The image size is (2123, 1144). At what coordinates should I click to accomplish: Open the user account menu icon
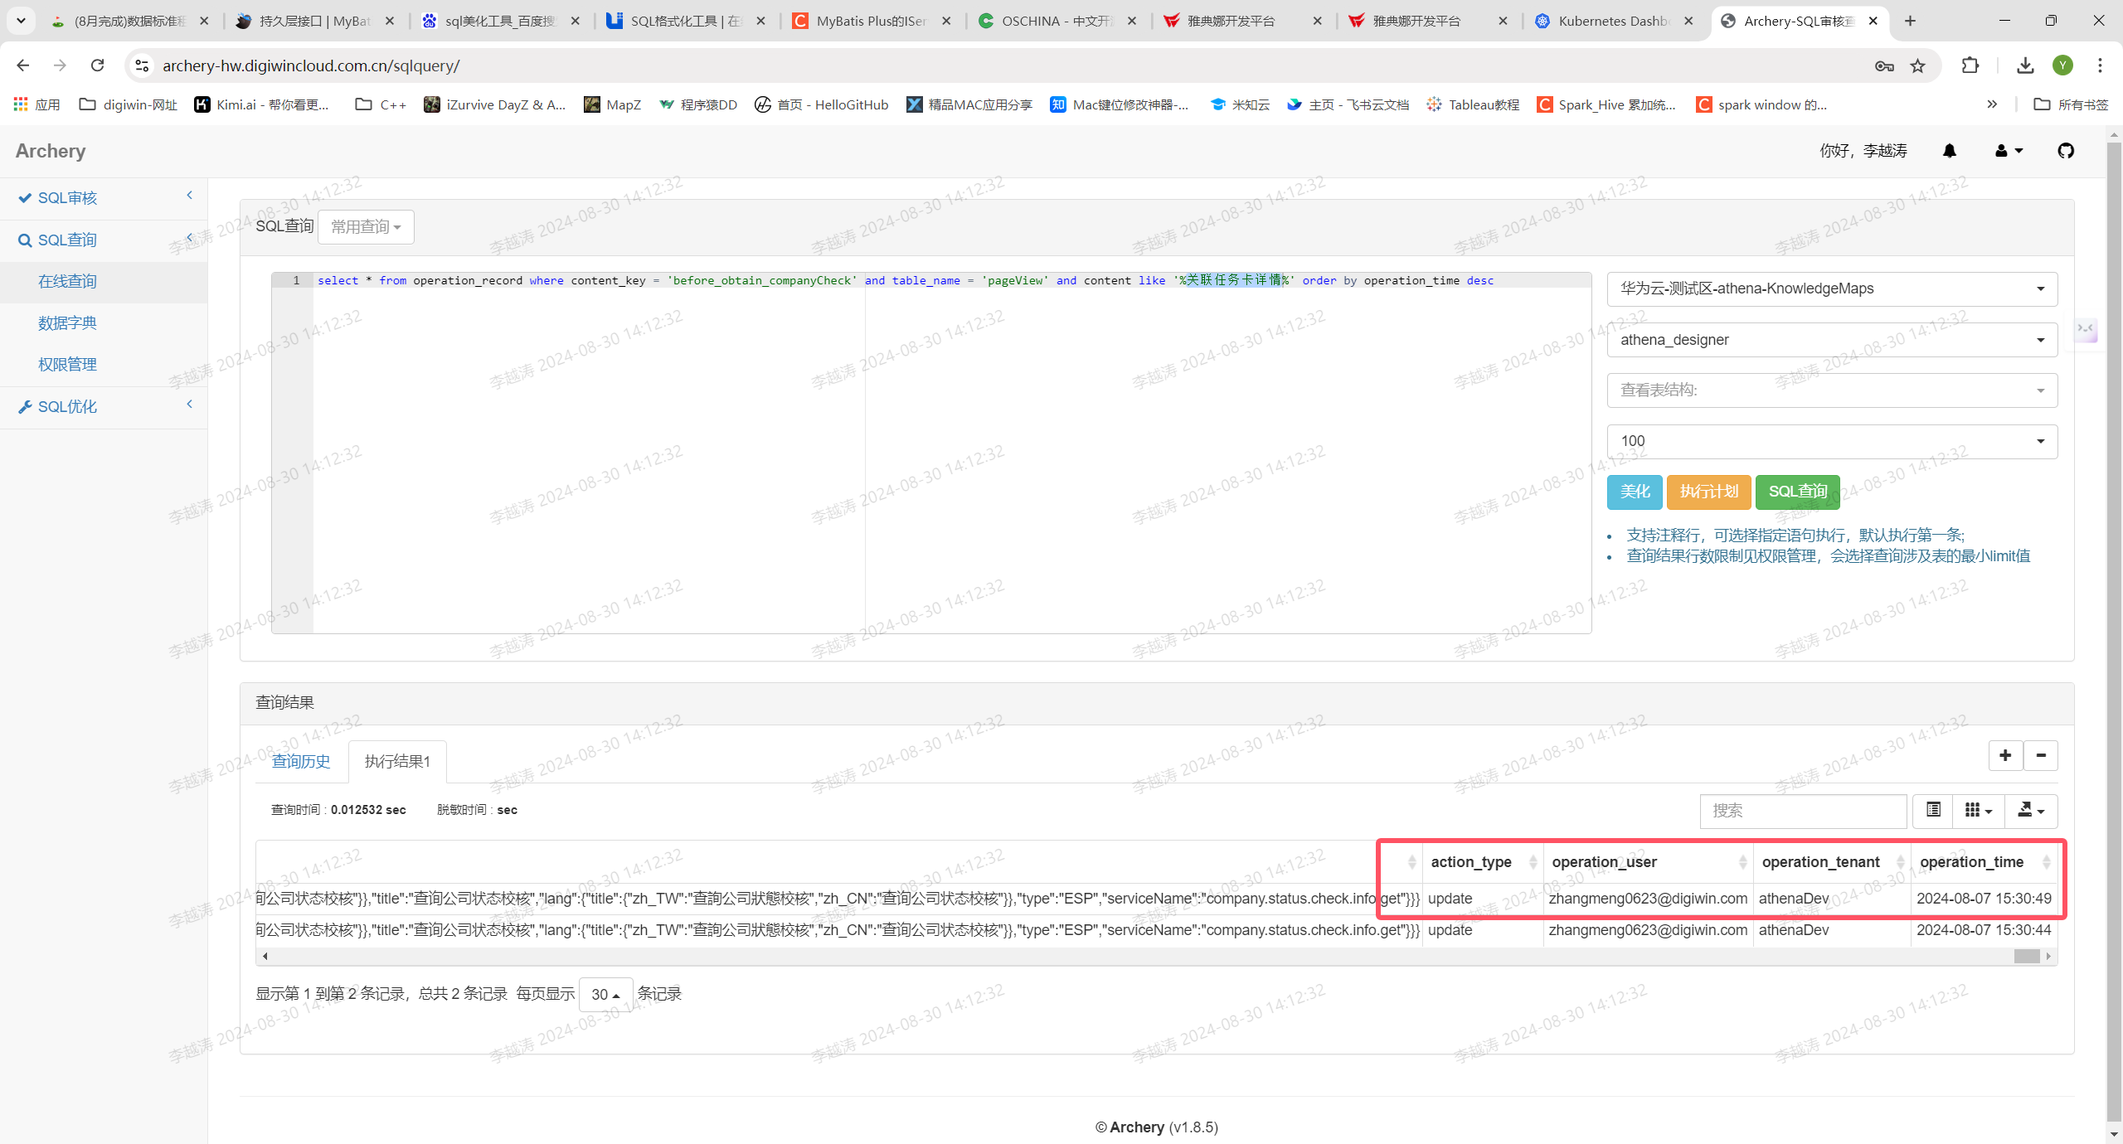point(2009,151)
